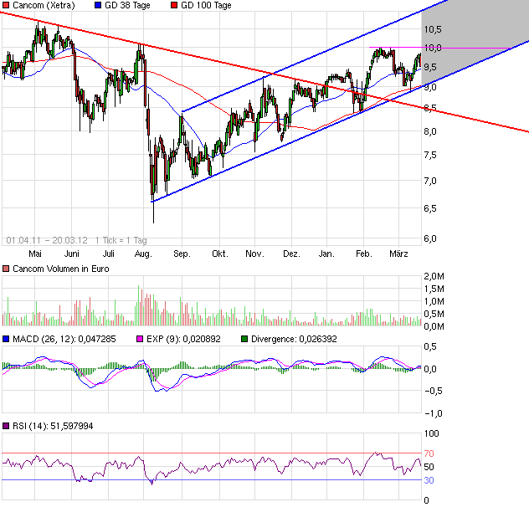Click the Cancom Volumen legend swatch
This screenshot has width=529, height=507.
point(6,269)
